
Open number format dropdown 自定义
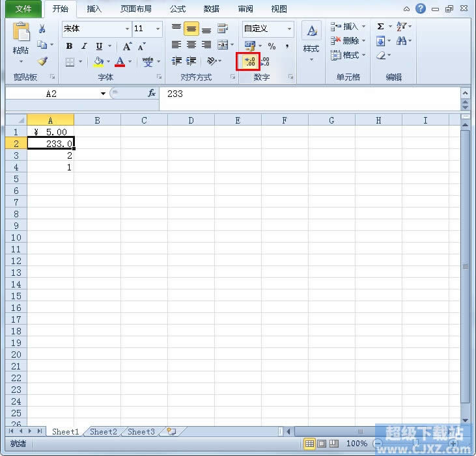(x=289, y=29)
